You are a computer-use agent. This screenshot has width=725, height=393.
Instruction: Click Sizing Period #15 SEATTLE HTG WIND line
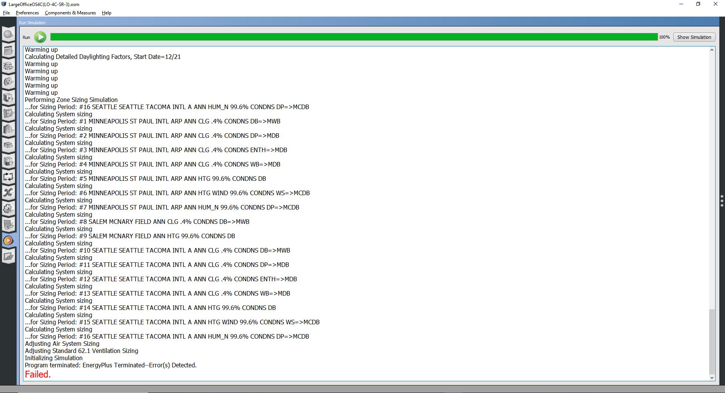[x=172, y=322]
